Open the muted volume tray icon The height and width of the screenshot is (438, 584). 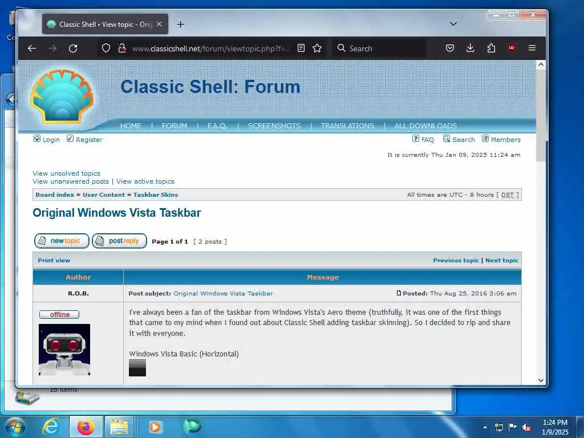[526, 428]
